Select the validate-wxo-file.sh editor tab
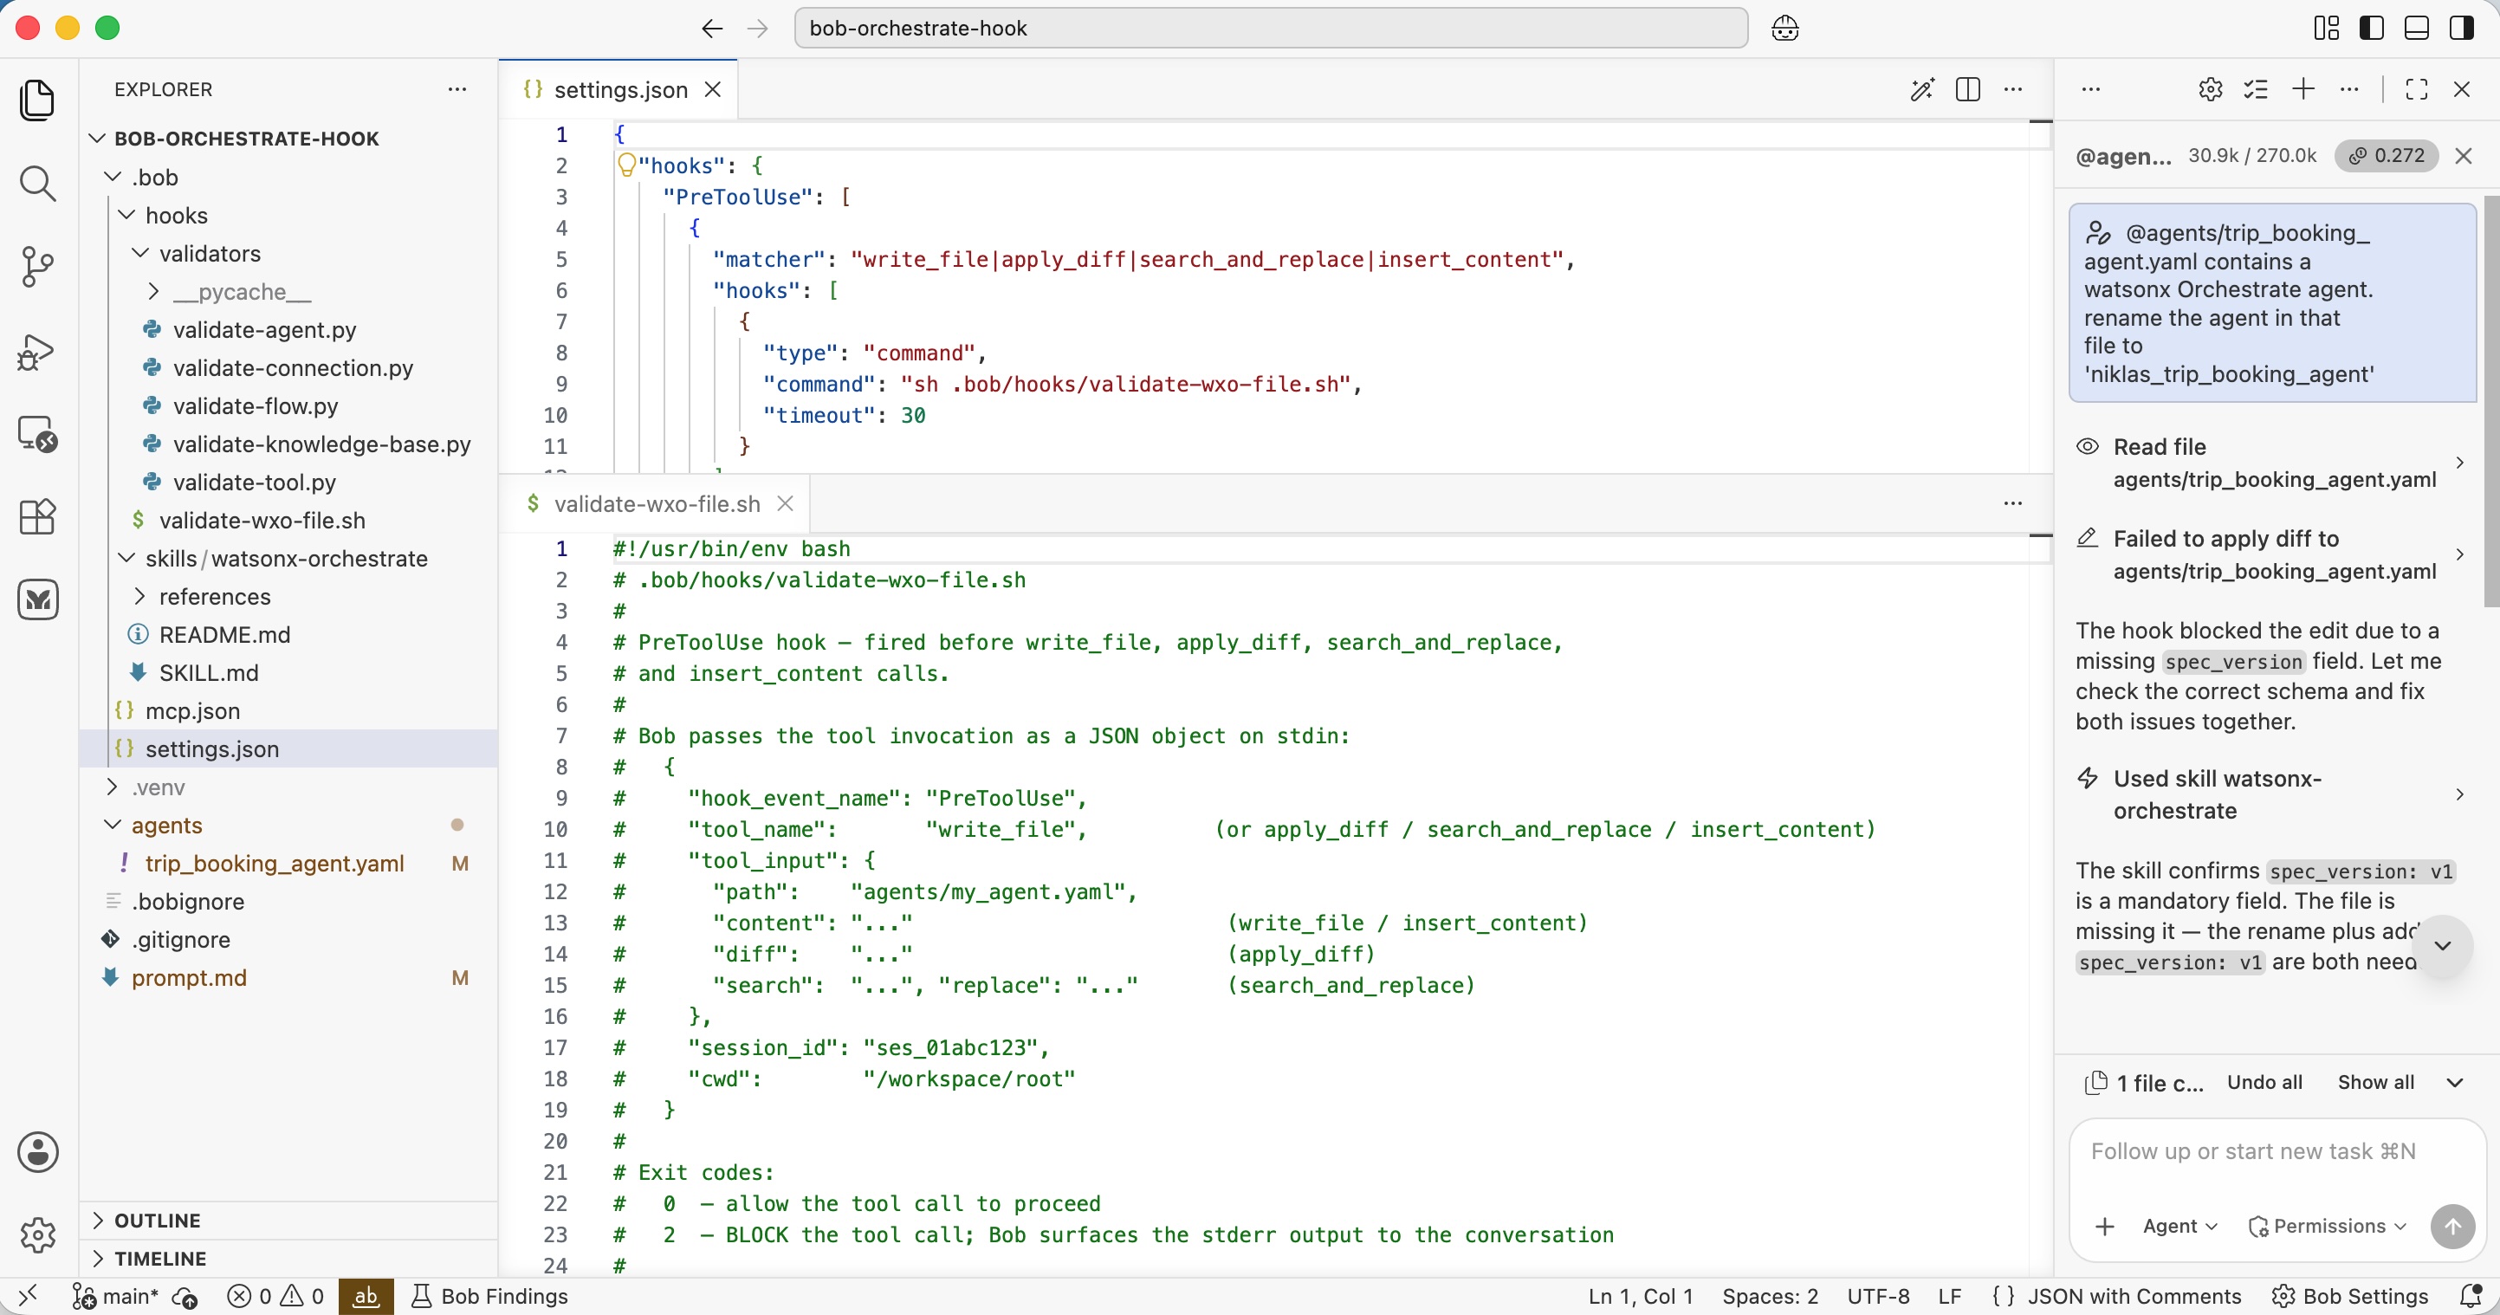Viewport: 2500px width, 1315px height. point(655,502)
